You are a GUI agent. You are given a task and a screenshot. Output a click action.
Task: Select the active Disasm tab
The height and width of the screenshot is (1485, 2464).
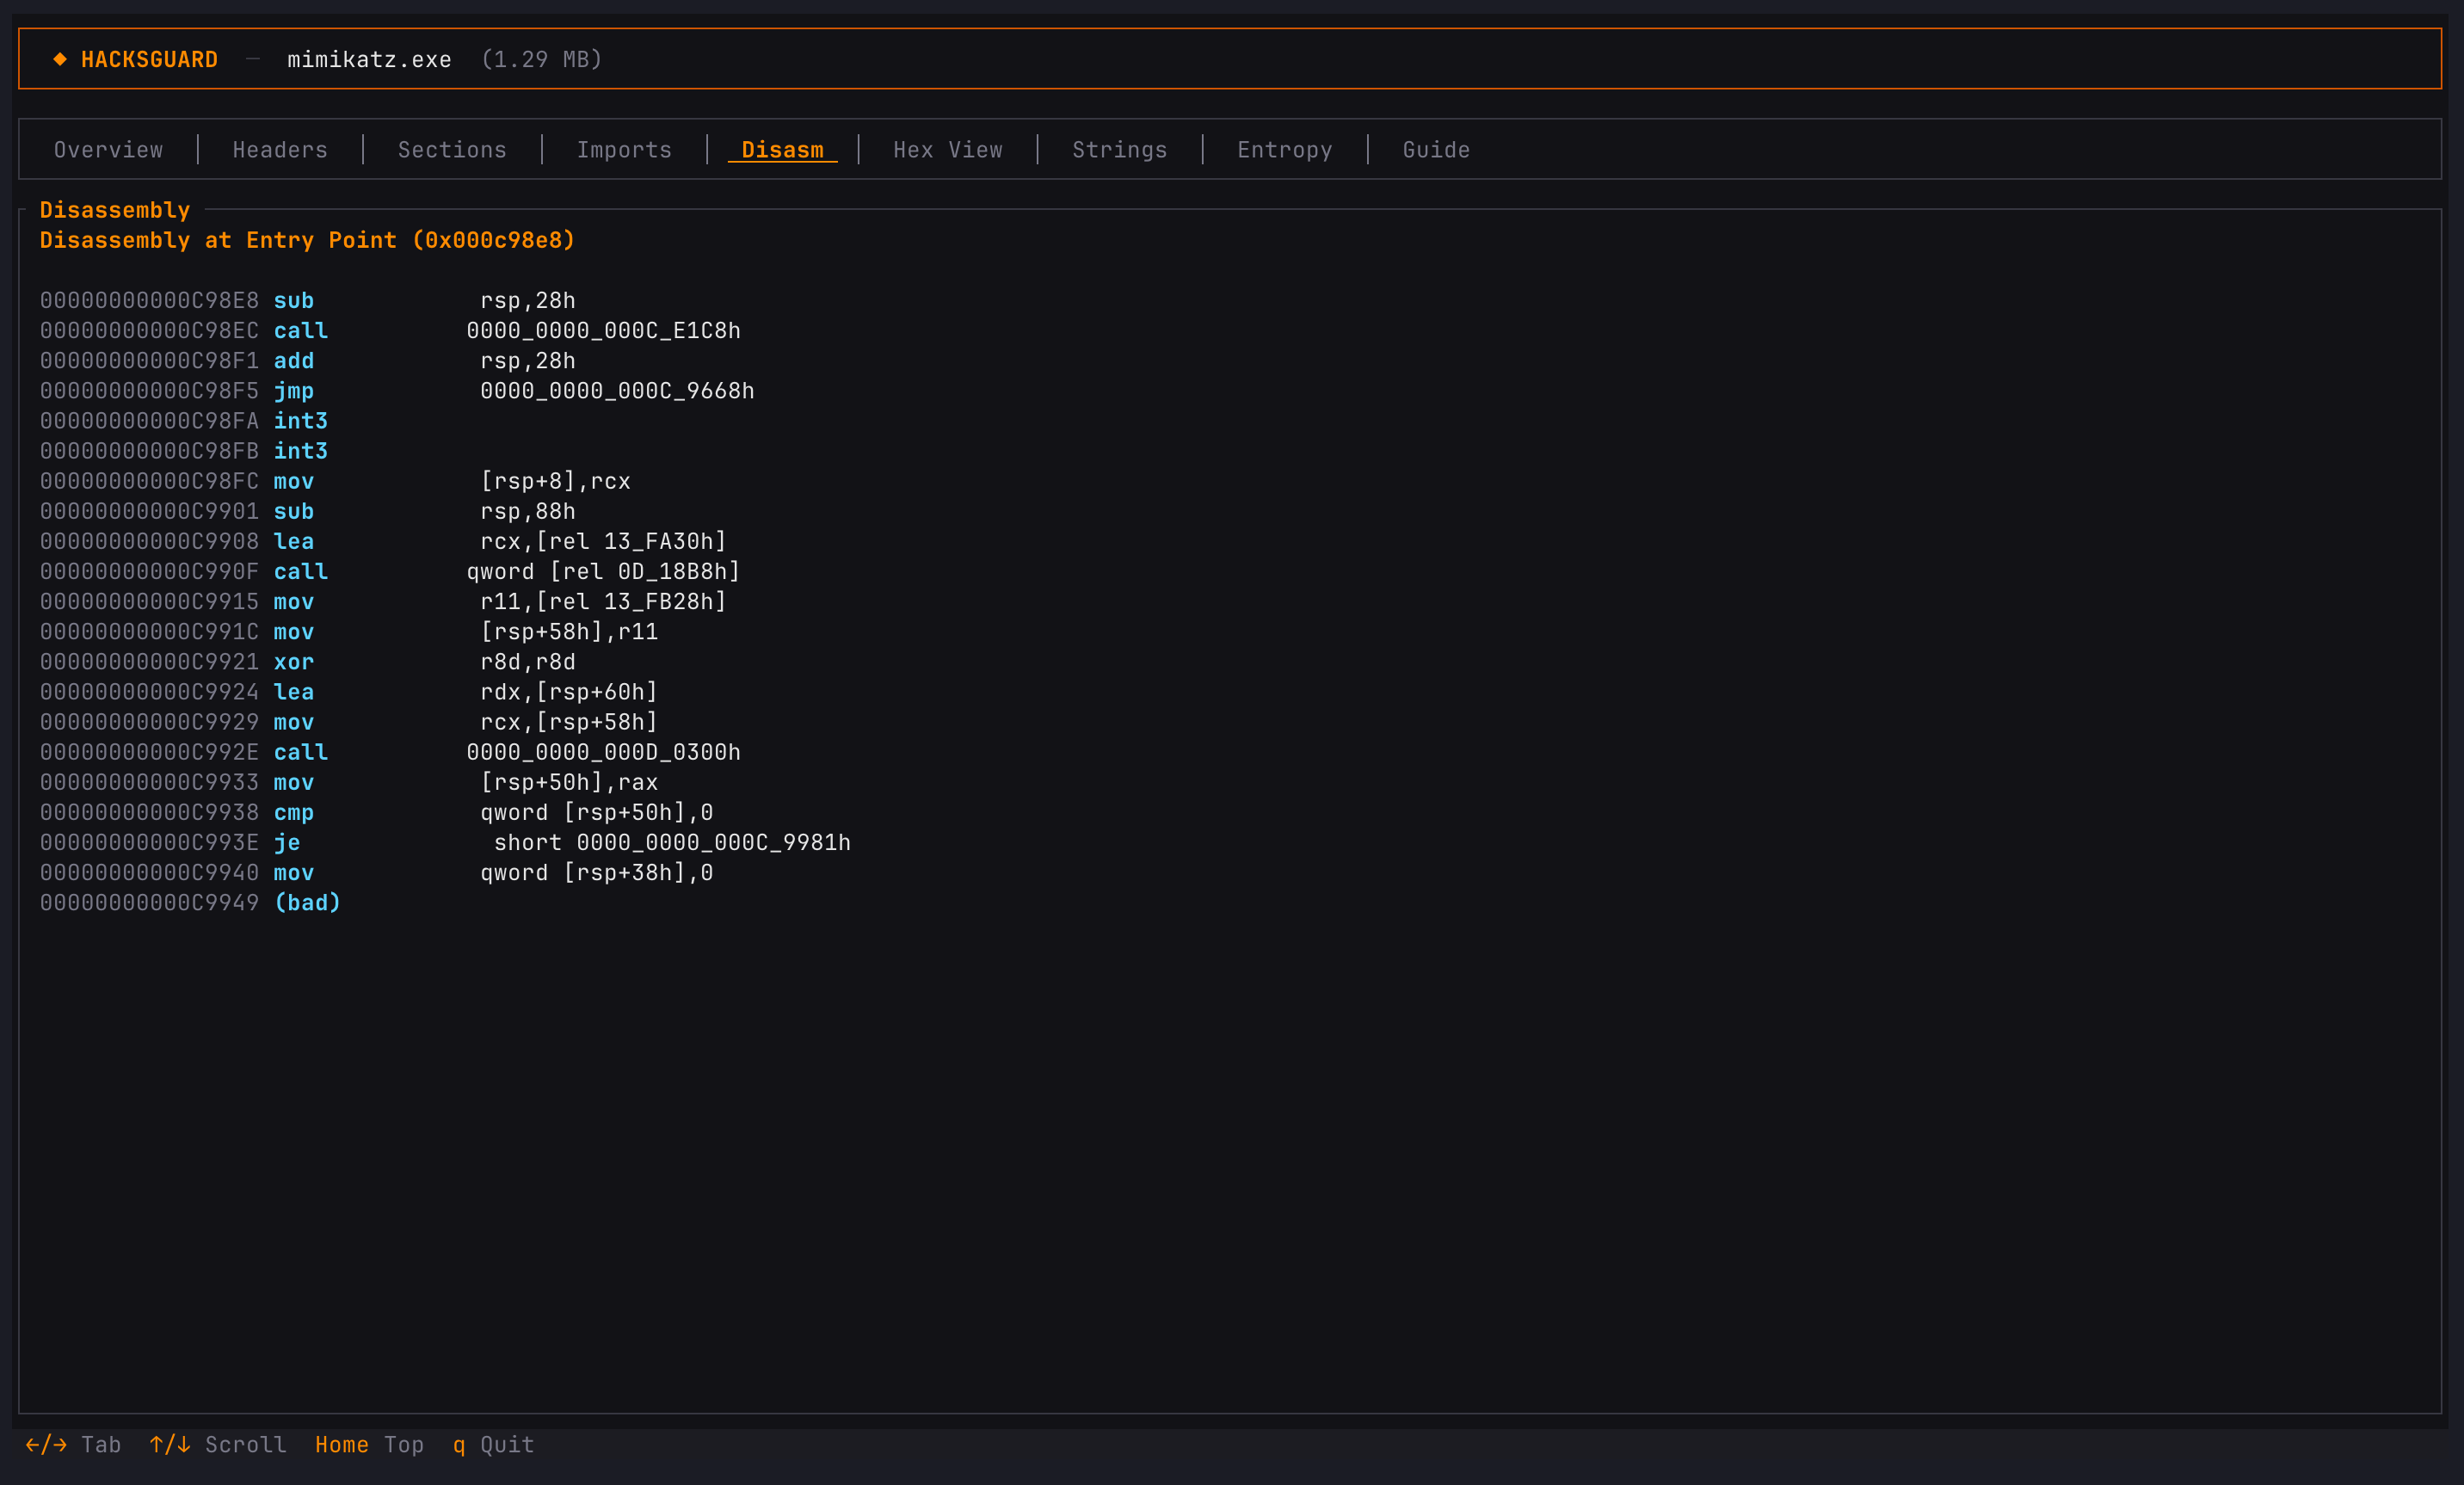[x=782, y=150]
